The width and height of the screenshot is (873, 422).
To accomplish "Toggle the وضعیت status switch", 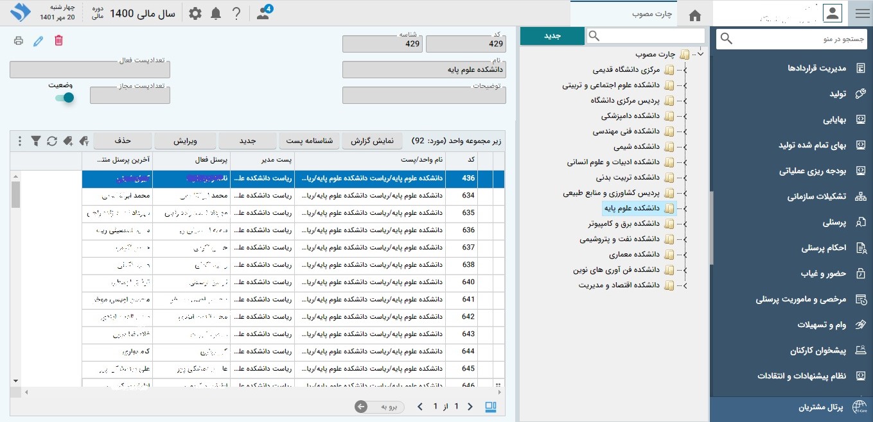I will (64, 97).
